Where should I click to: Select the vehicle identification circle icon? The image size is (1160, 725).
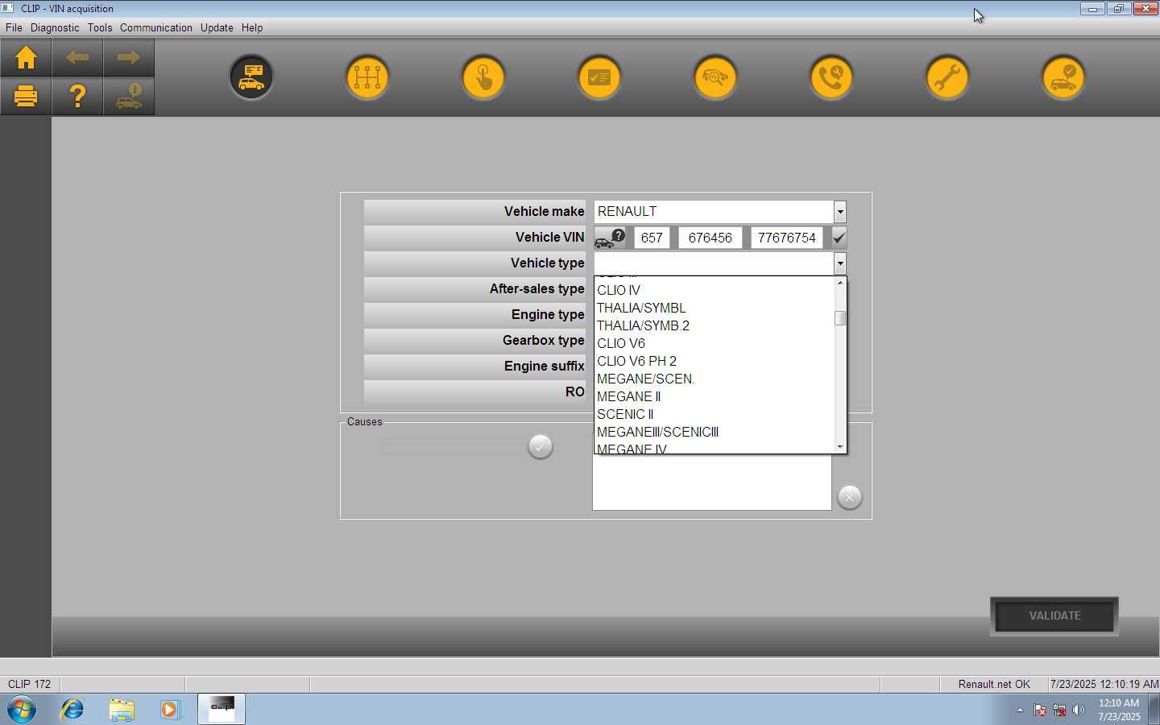coord(251,77)
